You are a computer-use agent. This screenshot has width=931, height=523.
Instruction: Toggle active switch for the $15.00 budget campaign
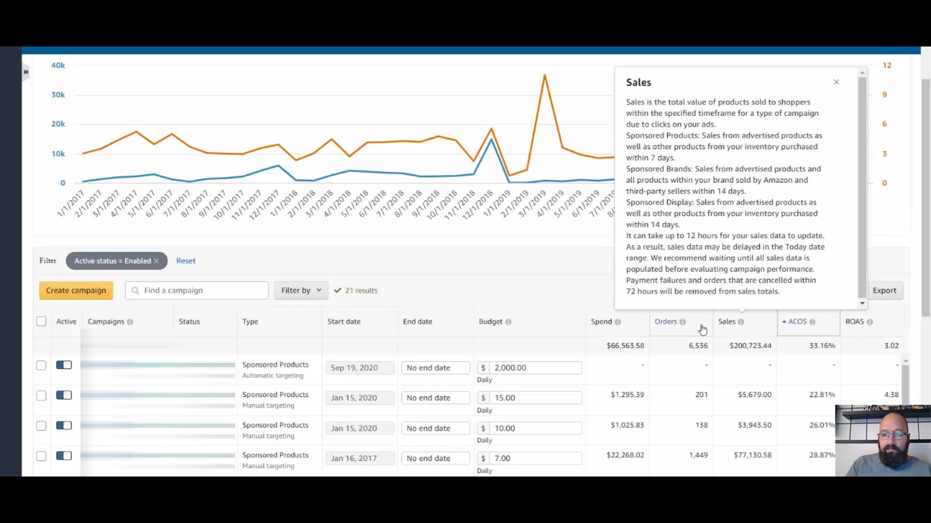pos(64,395)
